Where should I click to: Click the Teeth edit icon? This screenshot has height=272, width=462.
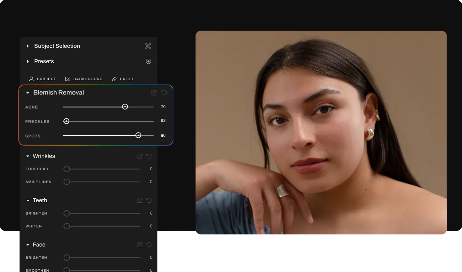pos(140,200)
